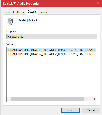Click the Value label

[10, 44]
